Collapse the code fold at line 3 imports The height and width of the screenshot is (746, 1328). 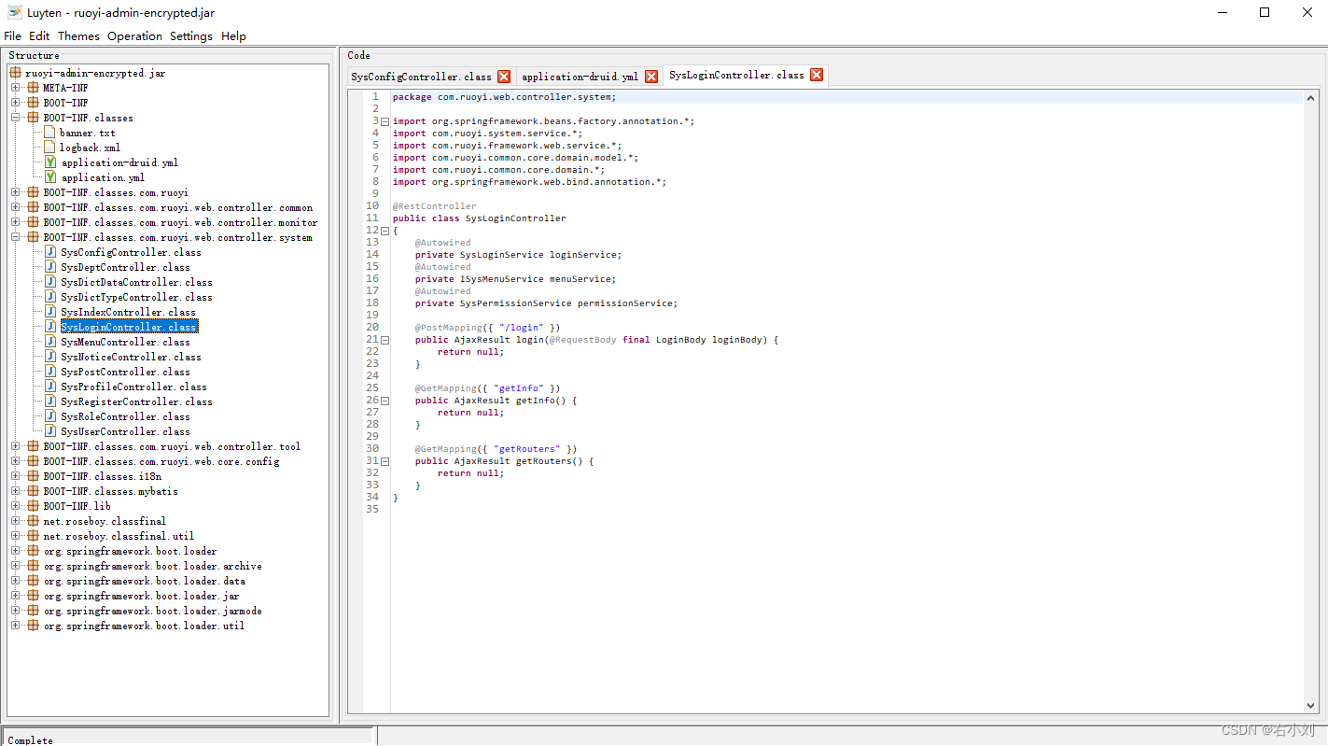click(384, 121)
